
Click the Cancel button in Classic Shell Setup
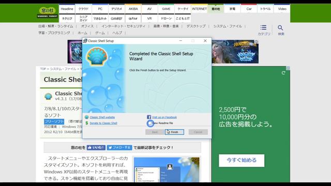coord(198,132)
